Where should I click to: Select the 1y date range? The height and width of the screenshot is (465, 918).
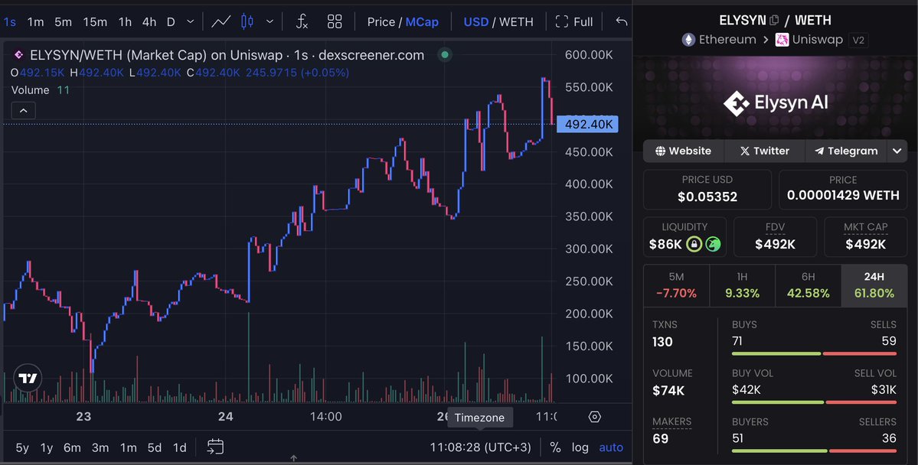(x=46, y=447)
